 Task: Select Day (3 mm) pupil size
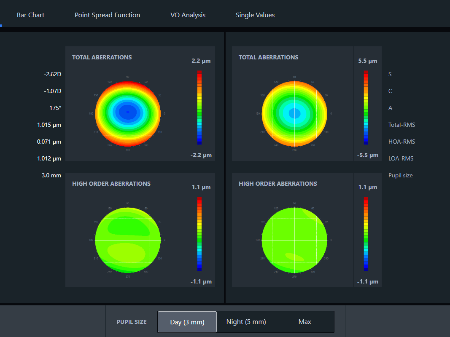(x=187, y=322)
